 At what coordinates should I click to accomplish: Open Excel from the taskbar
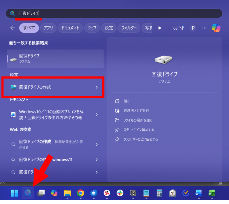[211, 193]
